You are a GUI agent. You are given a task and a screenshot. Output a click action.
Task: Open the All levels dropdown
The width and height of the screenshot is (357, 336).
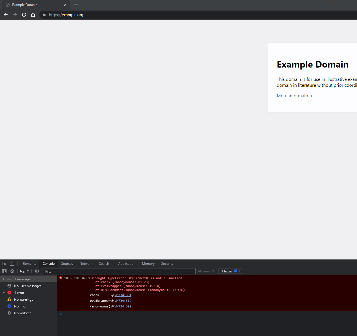(x=206, y=271)
